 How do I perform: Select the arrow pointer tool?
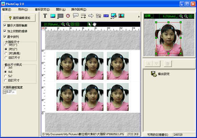click(89, 24)
